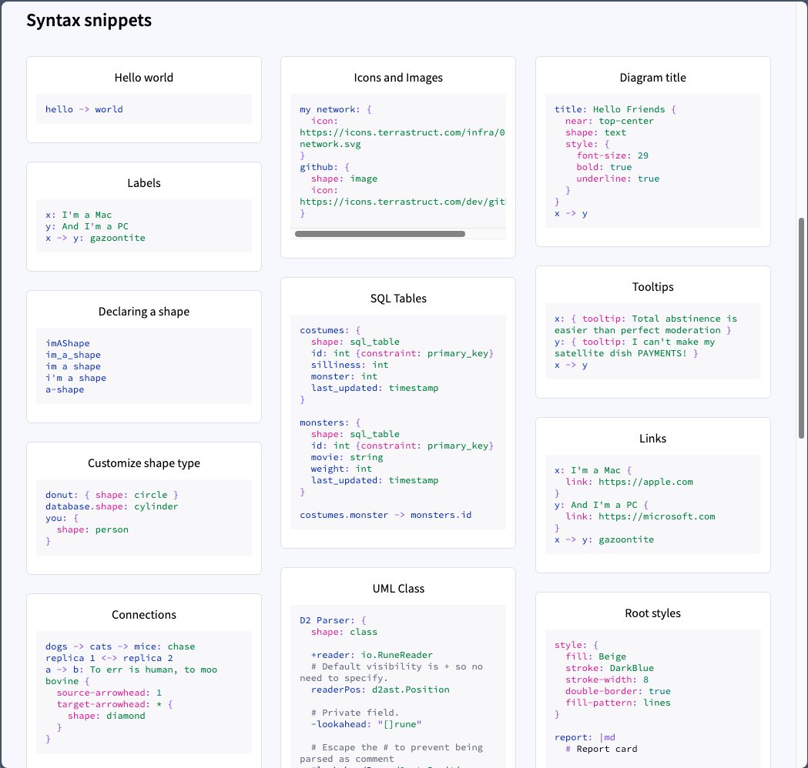Open the SQL Tables snippet card
The width and height of the screenshot is (808, 768).
pos(397,412)
